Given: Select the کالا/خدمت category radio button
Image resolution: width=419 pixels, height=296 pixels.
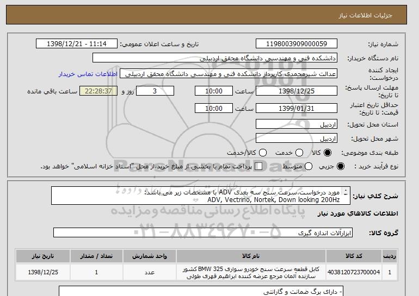Looking at the screenshot, I should pos(263,153).
